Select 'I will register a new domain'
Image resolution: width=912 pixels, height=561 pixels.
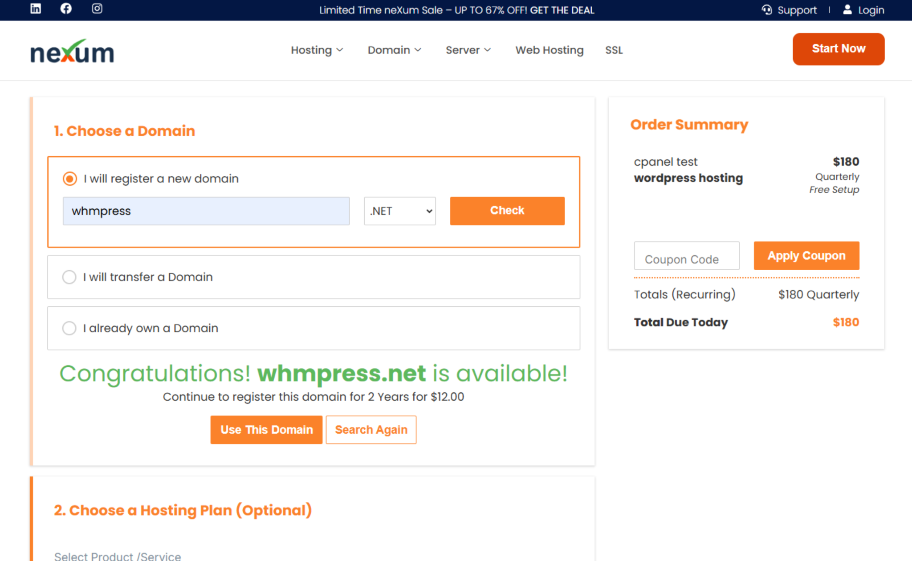[x=69, y=179]
